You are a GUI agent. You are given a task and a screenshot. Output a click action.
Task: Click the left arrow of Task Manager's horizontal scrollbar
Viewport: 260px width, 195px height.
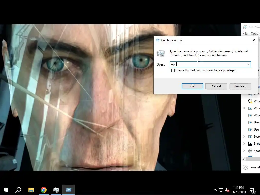[x=243, y=159]
